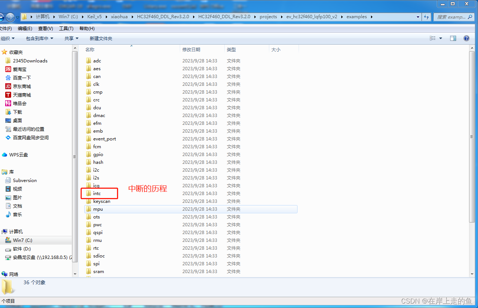478x308 pixels.
Task: Show the preview pane icon
Action: [x=453, y=38]
